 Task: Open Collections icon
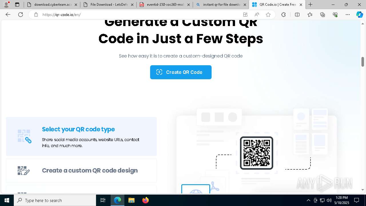(323, 15)
